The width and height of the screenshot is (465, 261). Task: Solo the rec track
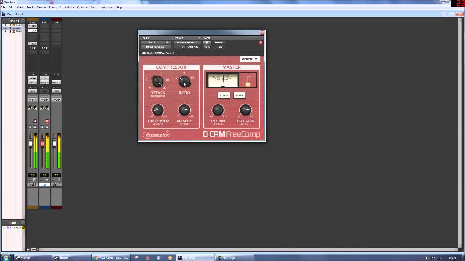pos(42,127)
